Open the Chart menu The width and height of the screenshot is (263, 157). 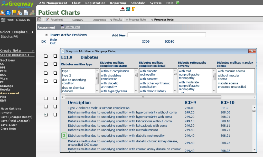click(76, 3)
